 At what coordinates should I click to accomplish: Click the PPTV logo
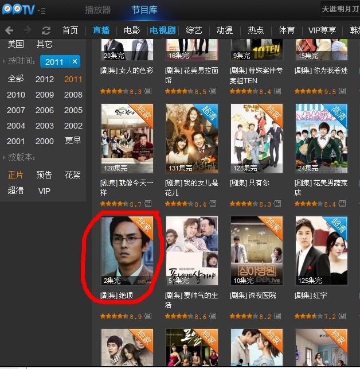point(18,10)
